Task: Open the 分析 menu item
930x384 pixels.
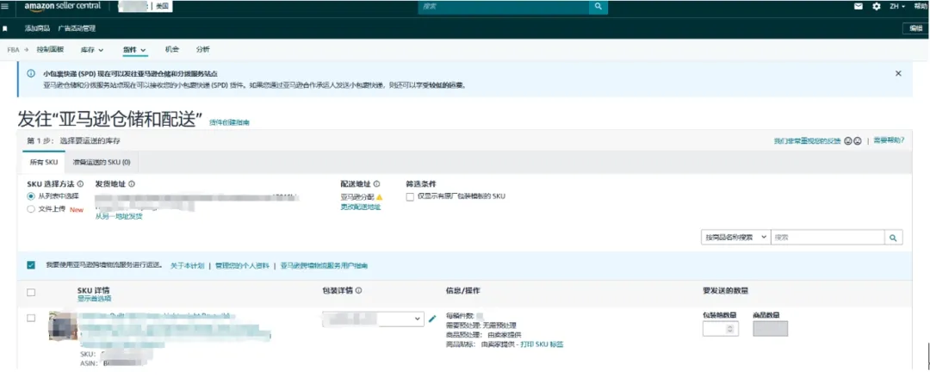Action: 202,50
